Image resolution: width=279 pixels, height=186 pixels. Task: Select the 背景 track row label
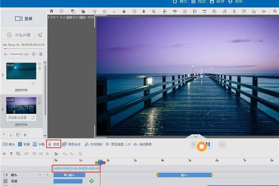click(14, 181)
